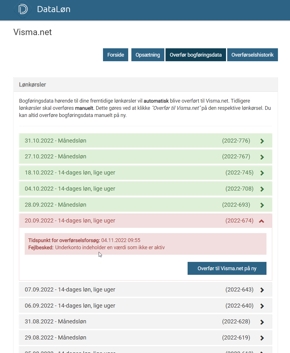Expand chevron on payroll run 2022-708

262,189
